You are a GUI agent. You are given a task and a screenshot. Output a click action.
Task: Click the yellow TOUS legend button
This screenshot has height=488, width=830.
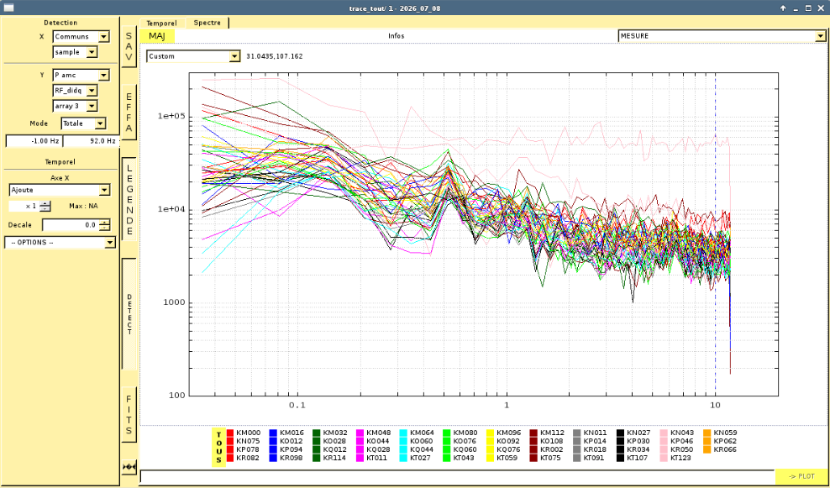[218, 448]
